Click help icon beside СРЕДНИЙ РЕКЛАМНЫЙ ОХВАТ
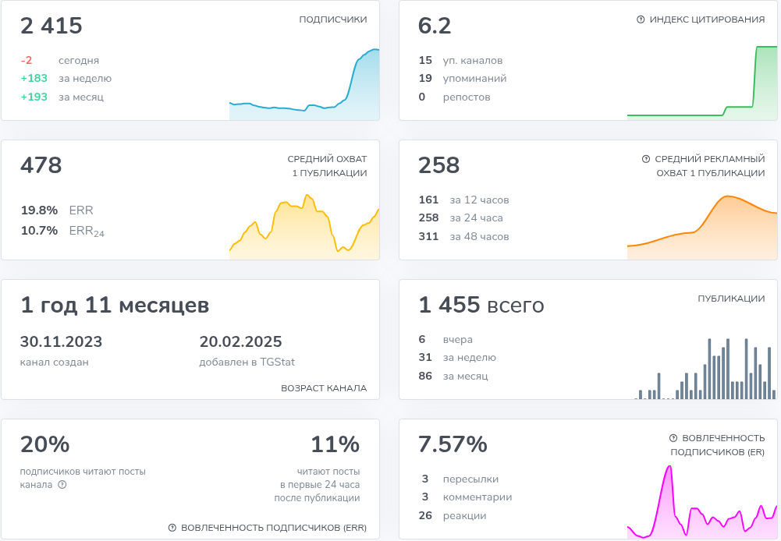781x541 pixels. pos(645,159)
